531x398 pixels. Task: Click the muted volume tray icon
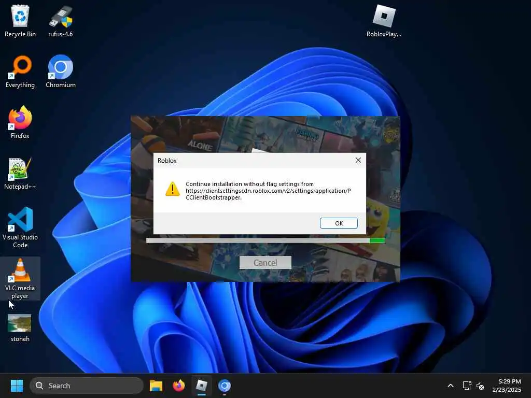tap(480, 386)
